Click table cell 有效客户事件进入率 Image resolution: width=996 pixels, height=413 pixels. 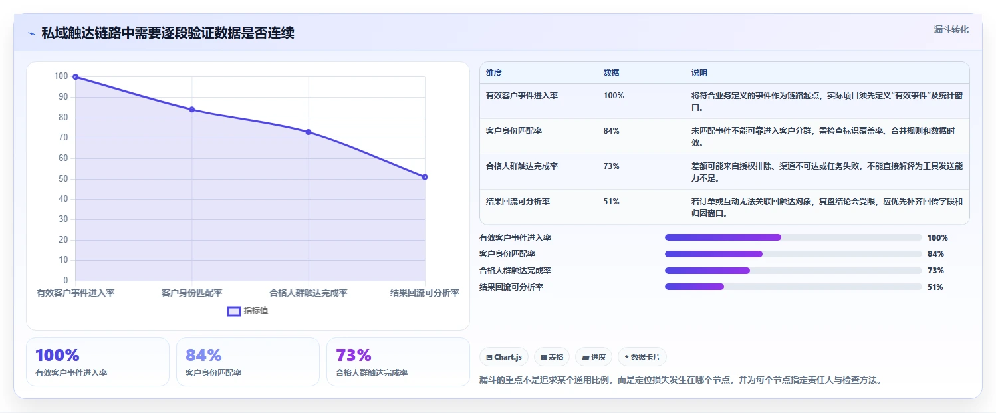522,96
